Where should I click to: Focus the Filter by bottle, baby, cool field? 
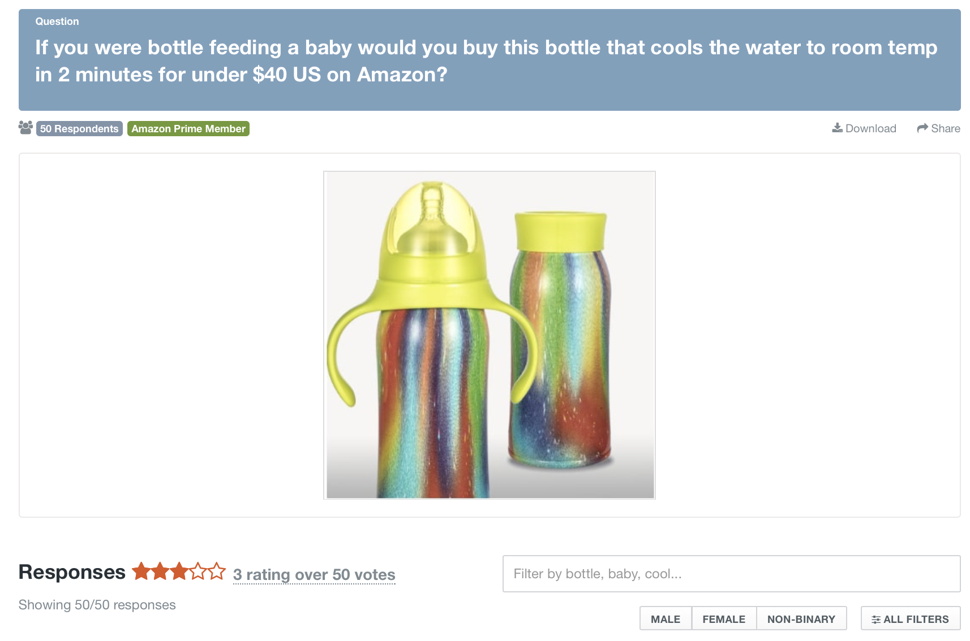coord(731,574)
